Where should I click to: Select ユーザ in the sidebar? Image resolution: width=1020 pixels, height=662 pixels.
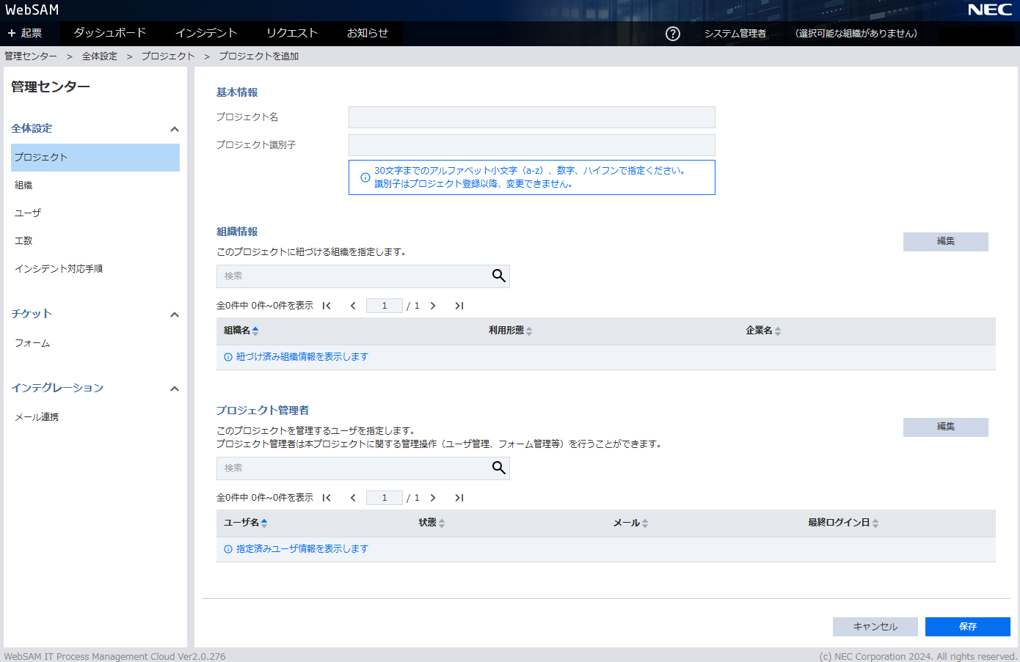[28, 213]
